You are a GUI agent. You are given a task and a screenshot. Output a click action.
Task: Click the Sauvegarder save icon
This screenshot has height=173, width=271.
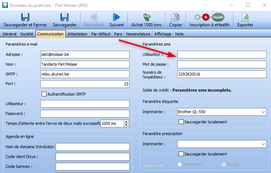(x=64, y=17)
